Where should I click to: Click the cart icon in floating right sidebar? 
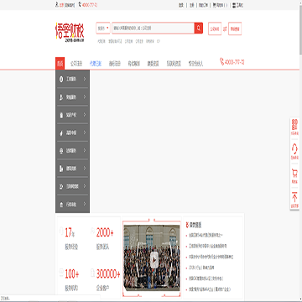[x=294, y=173]
